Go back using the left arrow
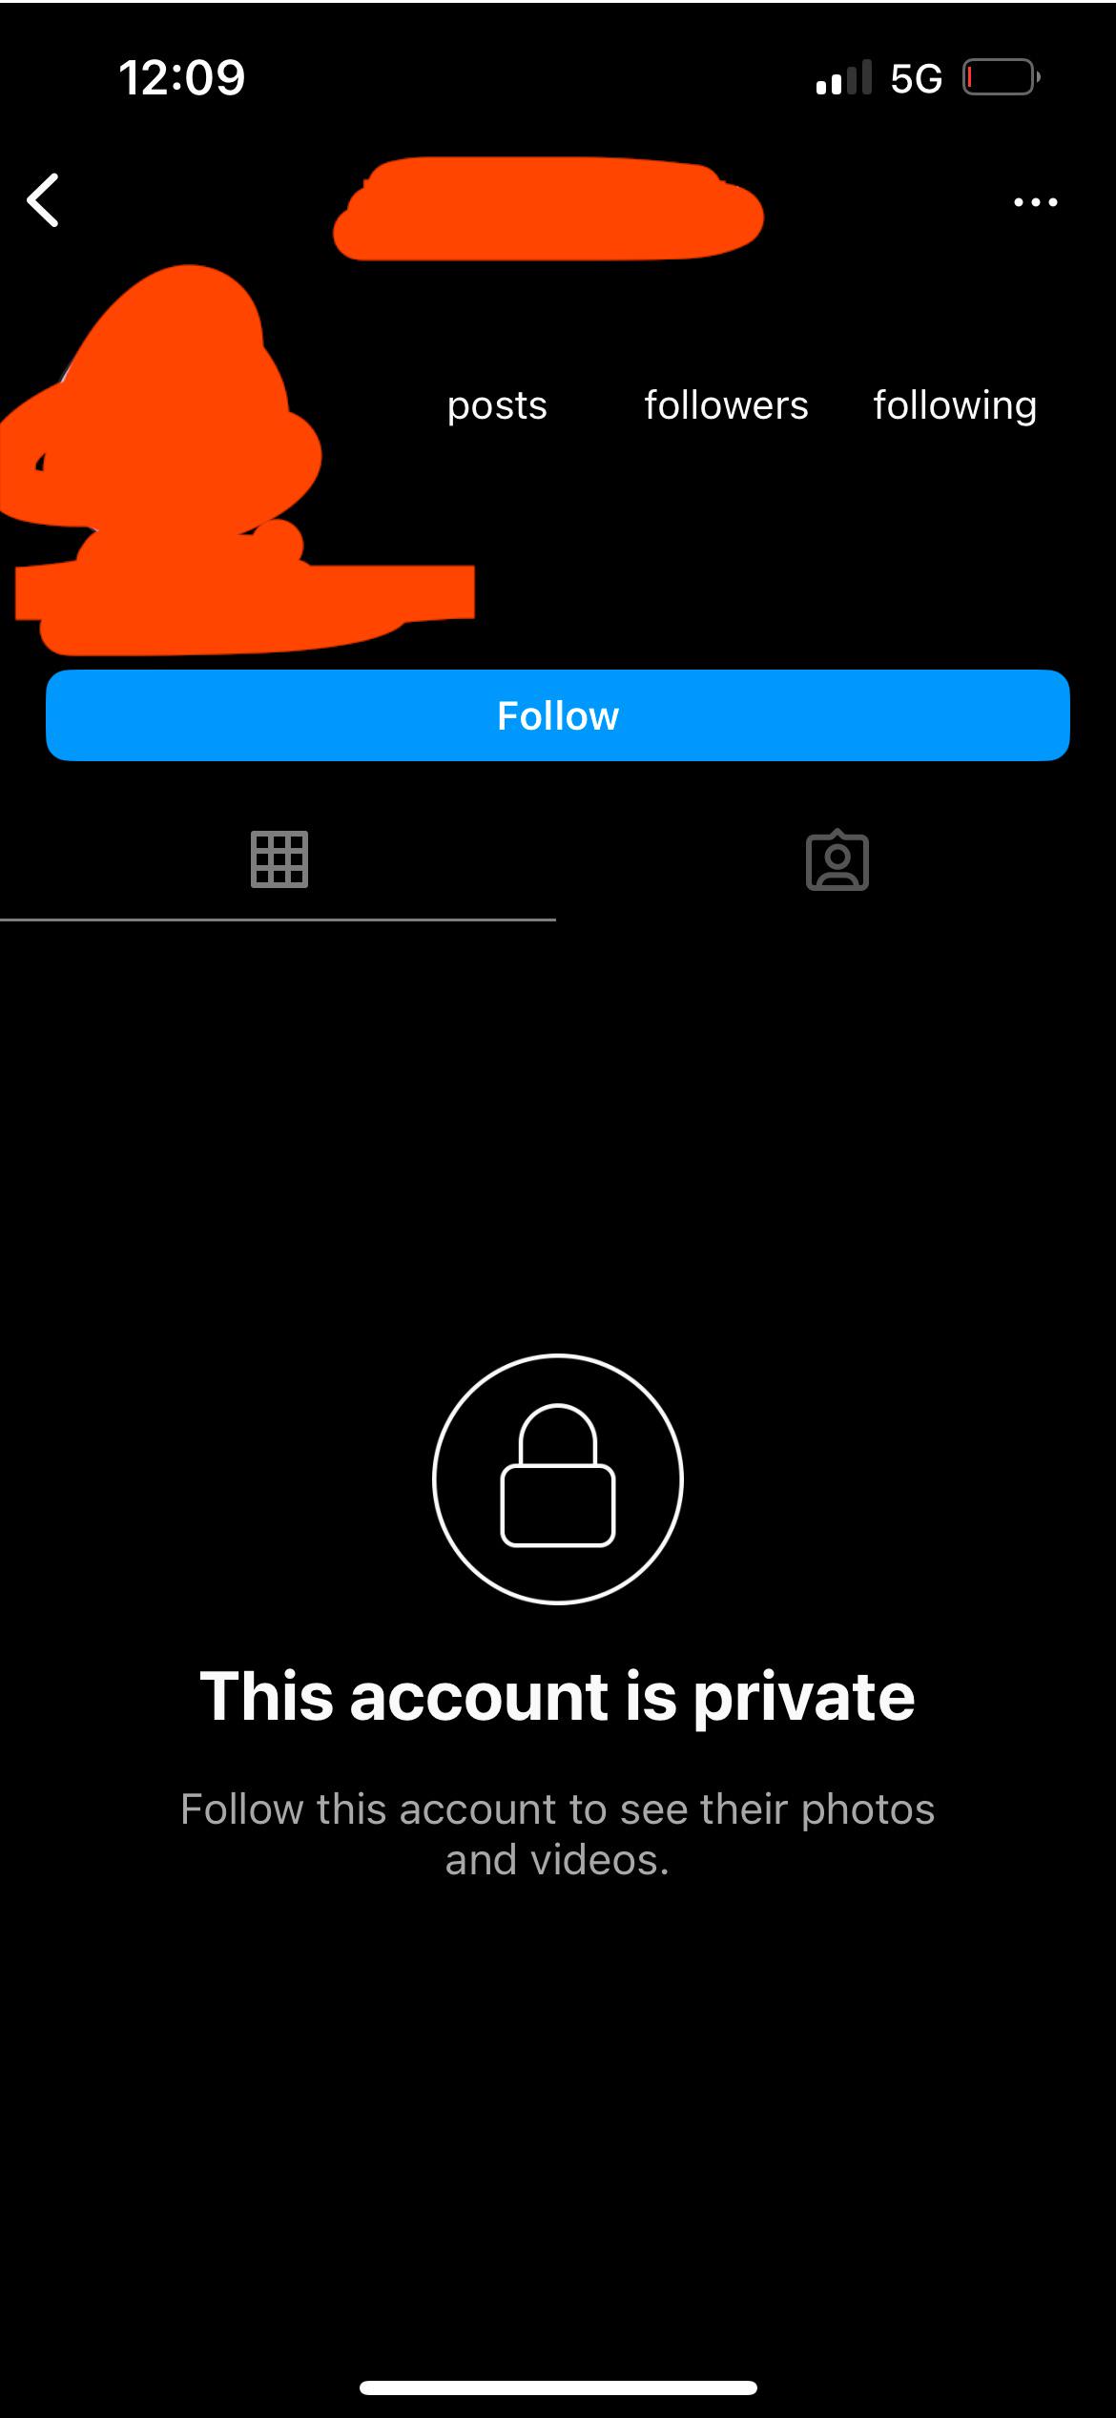Viewport: 1116px width, 2418px height. tap(43, 200)
